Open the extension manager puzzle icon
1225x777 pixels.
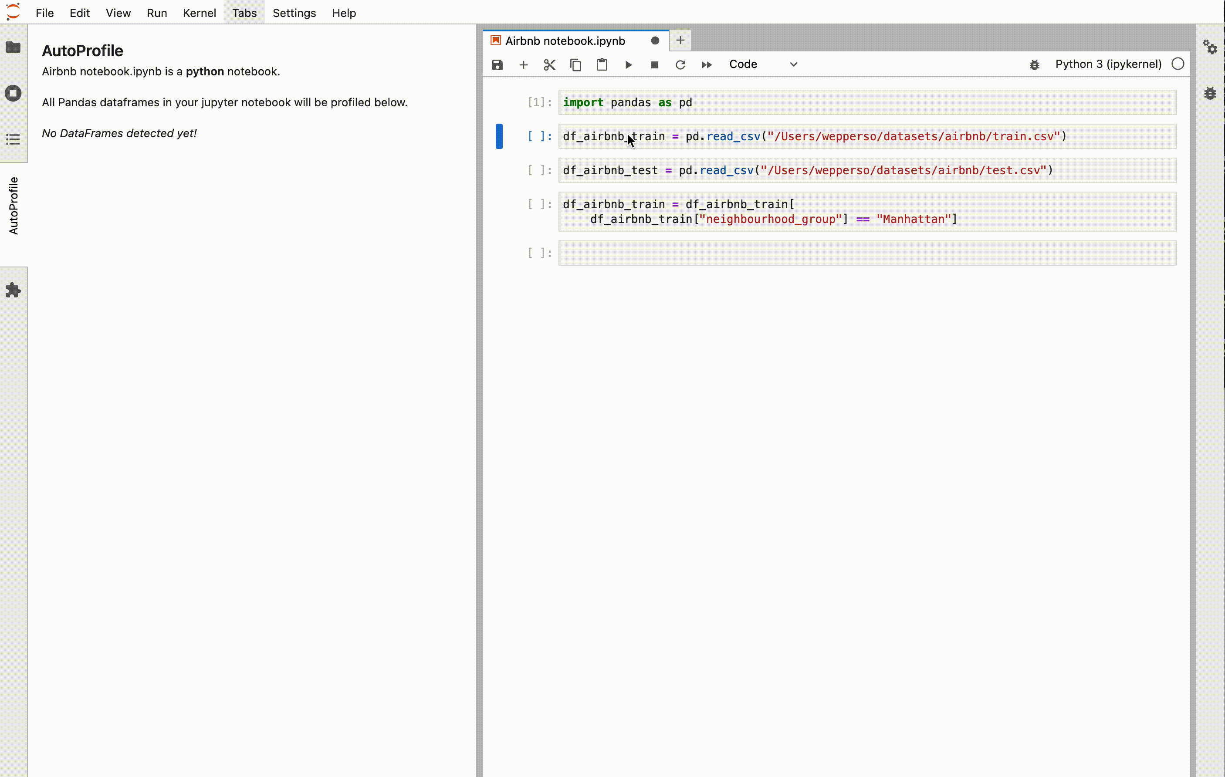[x=13, y=291]
